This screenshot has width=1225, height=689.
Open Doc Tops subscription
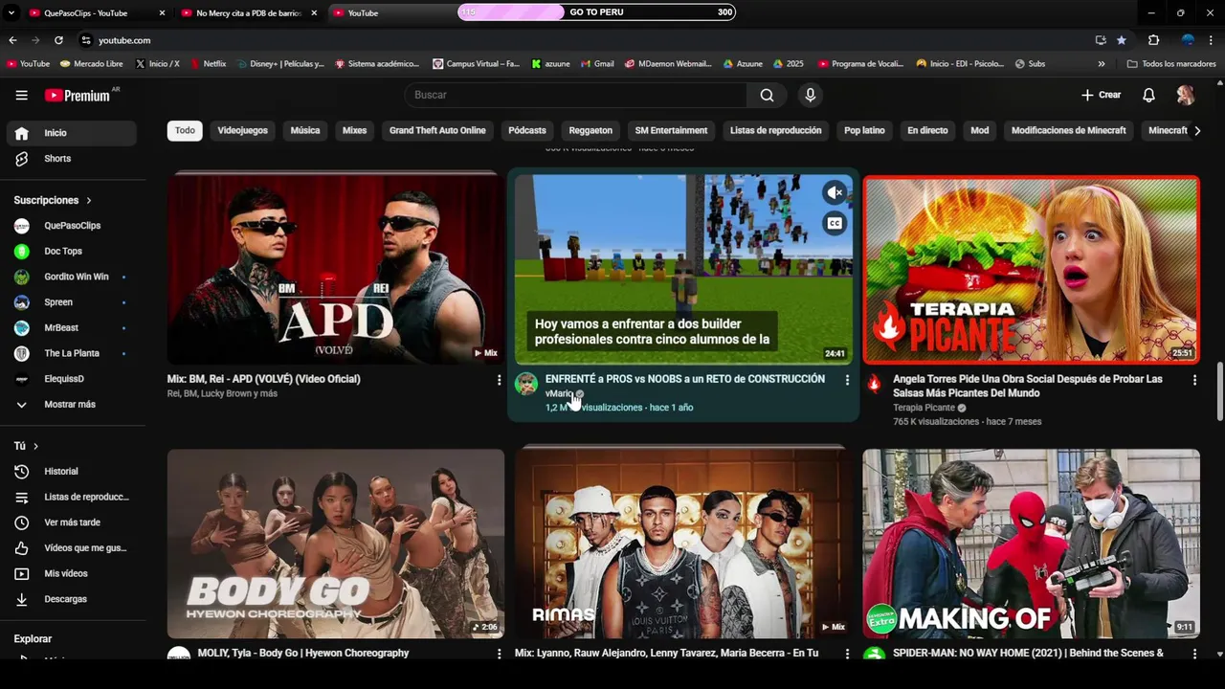(72, 251)
